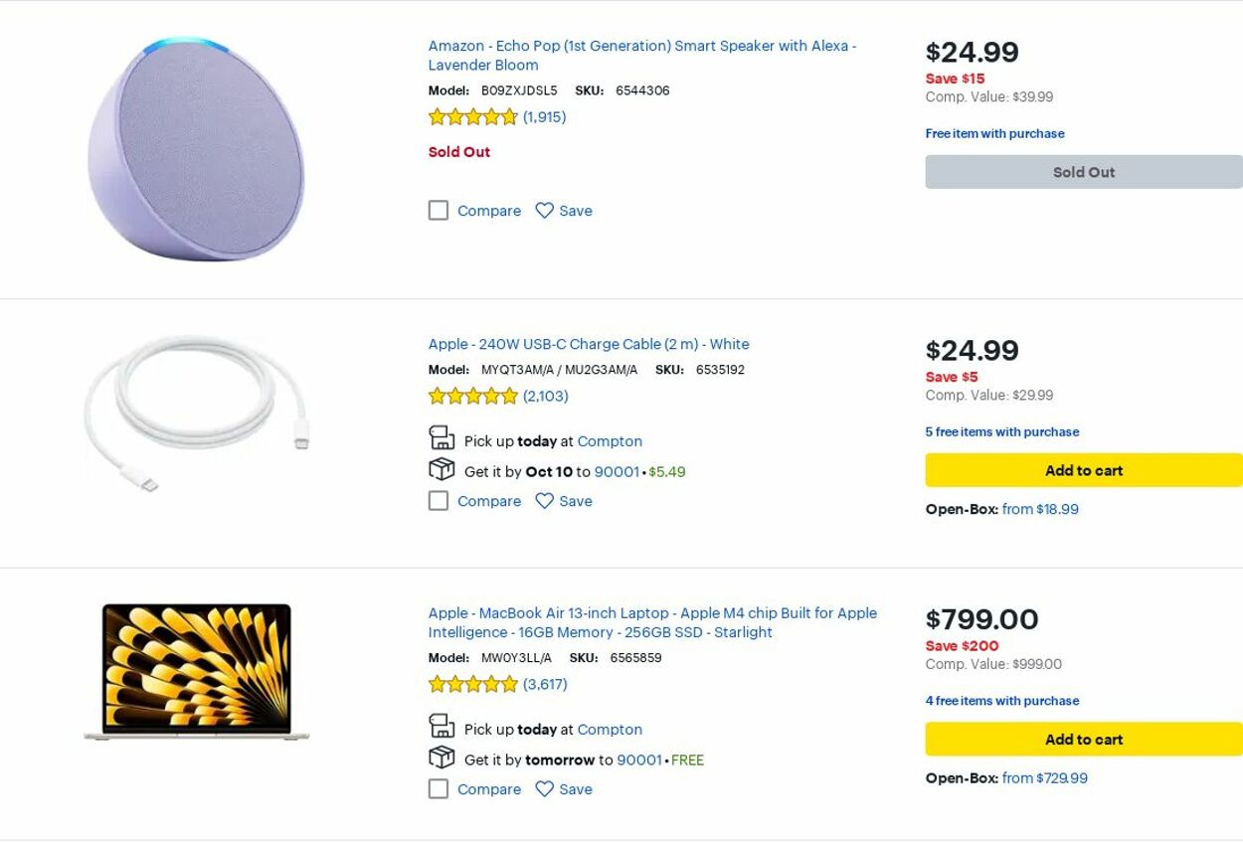
Task: Open Open-Box offer from $729.99
Action: [x=1044, y=778]
